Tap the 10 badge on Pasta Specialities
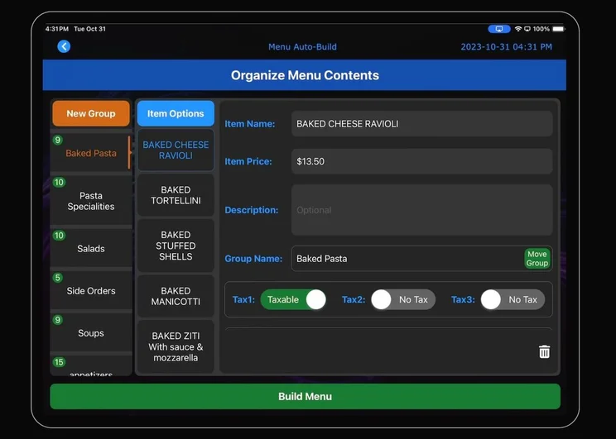The height and width of the screenshot is (439, 616). click(59, 182)
